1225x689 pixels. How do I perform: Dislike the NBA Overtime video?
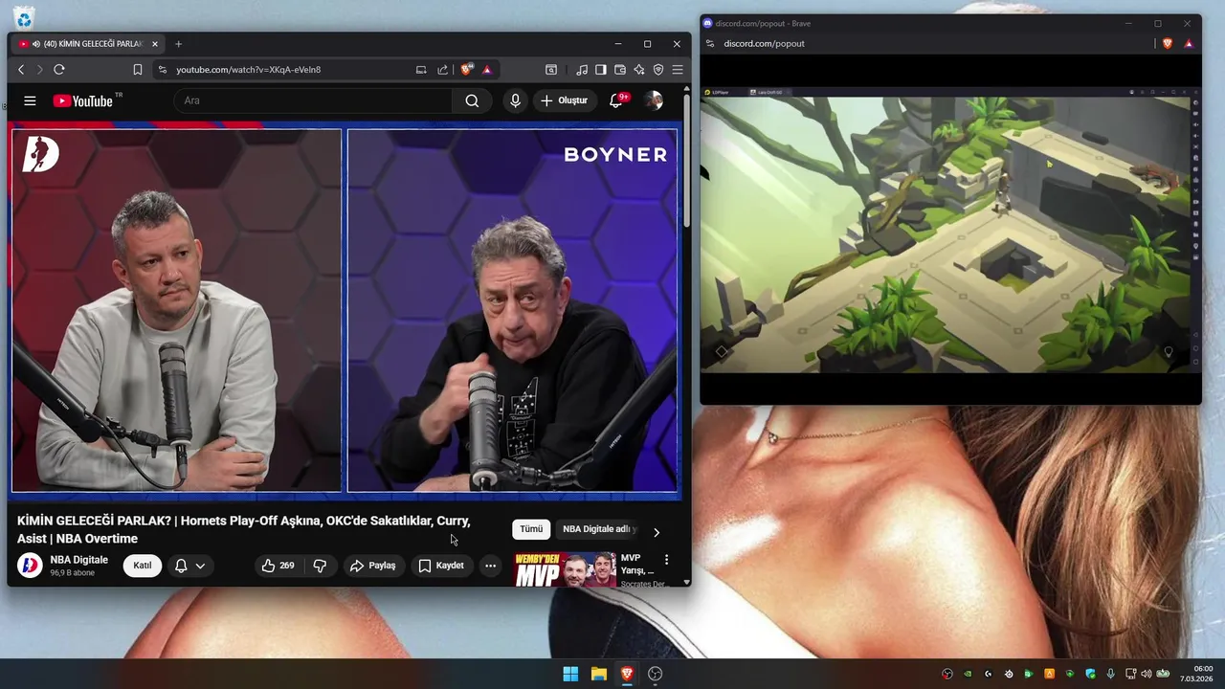pos(320,566)
